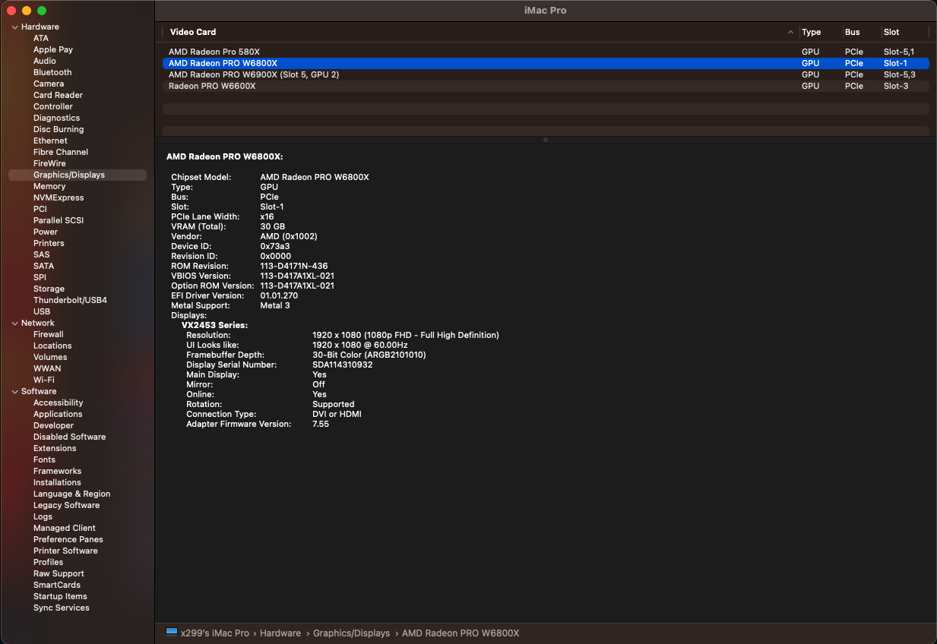The width and height of the screenshot is (937, 644).
Task: Click the computer icon in path bar
Action: (172, 633)
